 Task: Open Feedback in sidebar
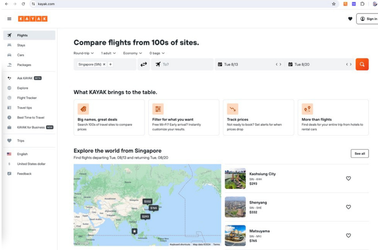point(29,174)
